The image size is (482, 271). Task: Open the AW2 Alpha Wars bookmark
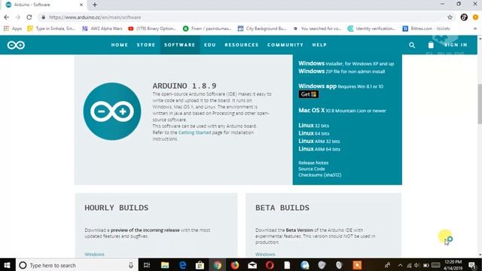[102, 29]
